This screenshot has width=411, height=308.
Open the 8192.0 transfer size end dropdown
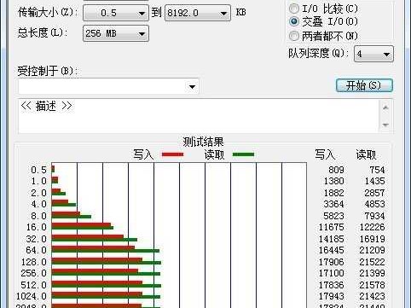tap(198, 13)
